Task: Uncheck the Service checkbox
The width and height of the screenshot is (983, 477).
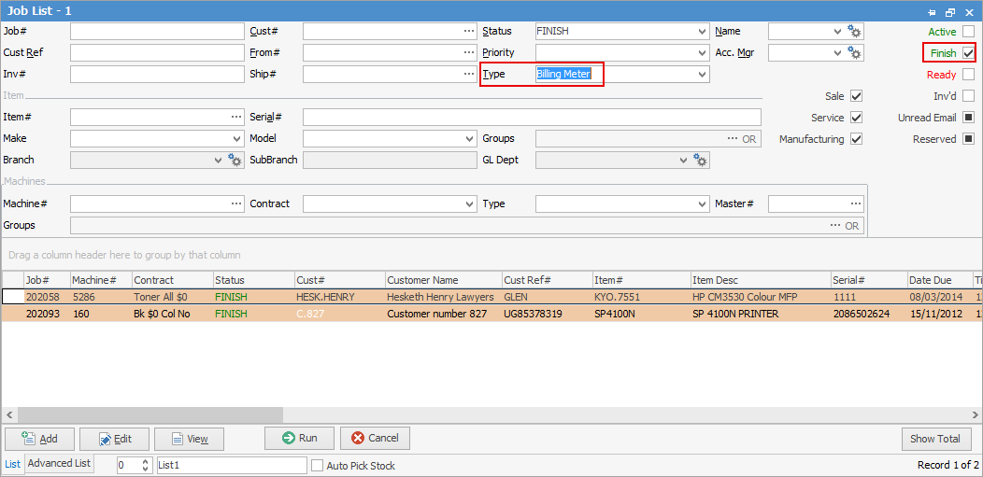Action: click(856, 117)
